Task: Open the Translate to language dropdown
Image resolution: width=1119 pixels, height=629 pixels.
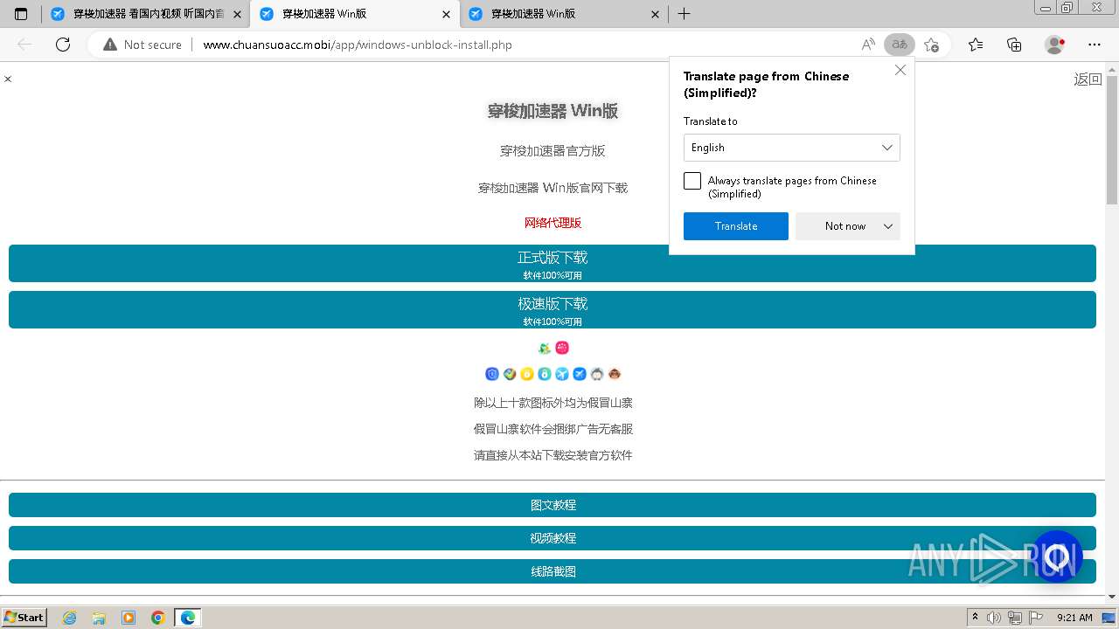Action: click(x=792, y=148)
